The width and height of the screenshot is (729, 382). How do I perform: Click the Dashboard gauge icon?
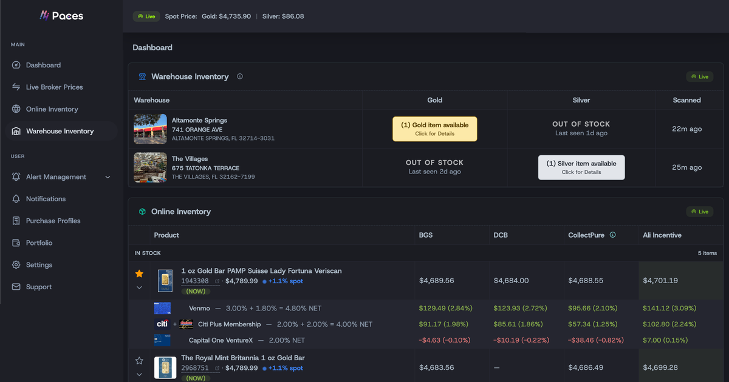point(16,65)
